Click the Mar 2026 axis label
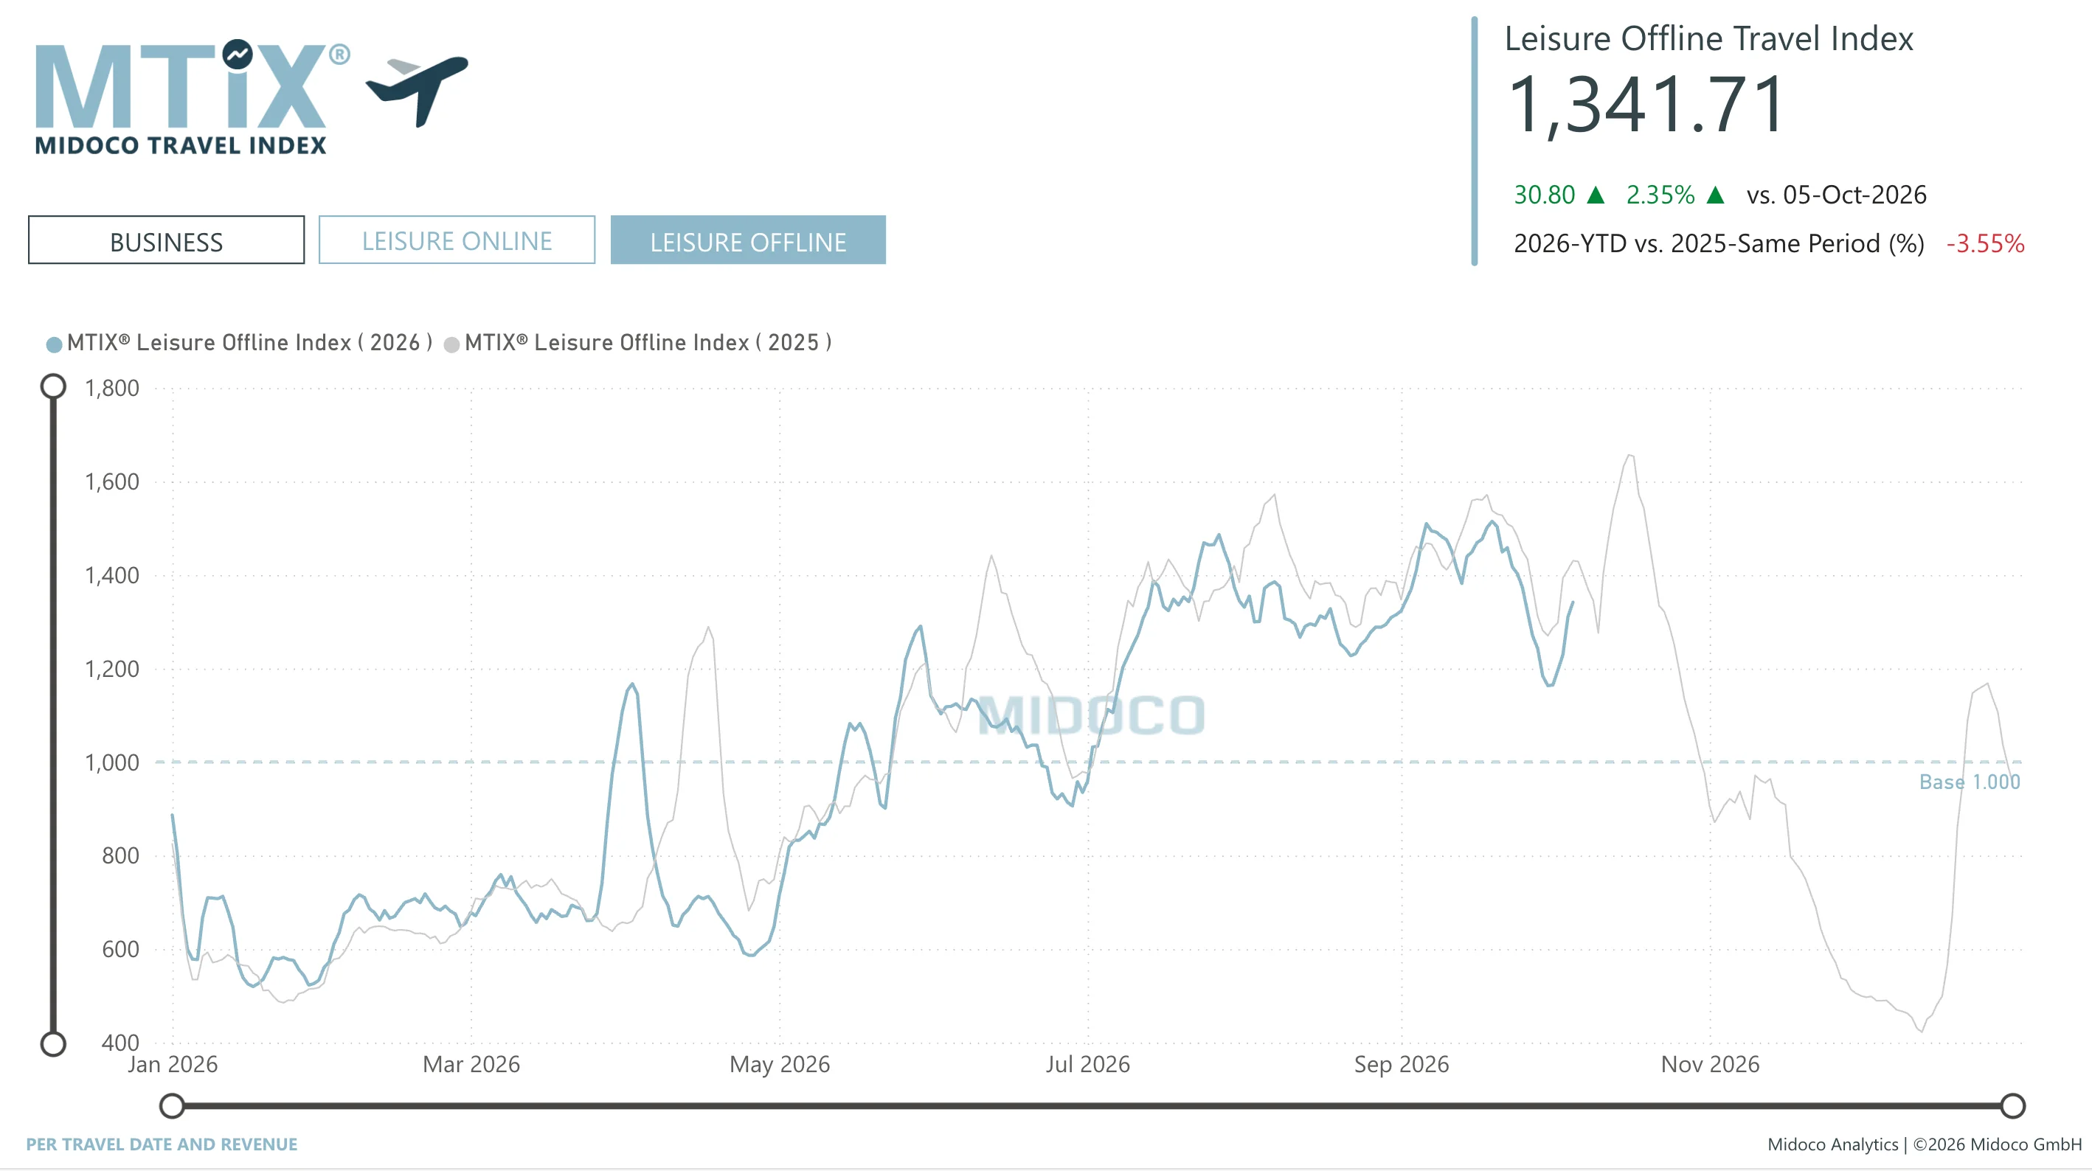 pos(471,1064)
